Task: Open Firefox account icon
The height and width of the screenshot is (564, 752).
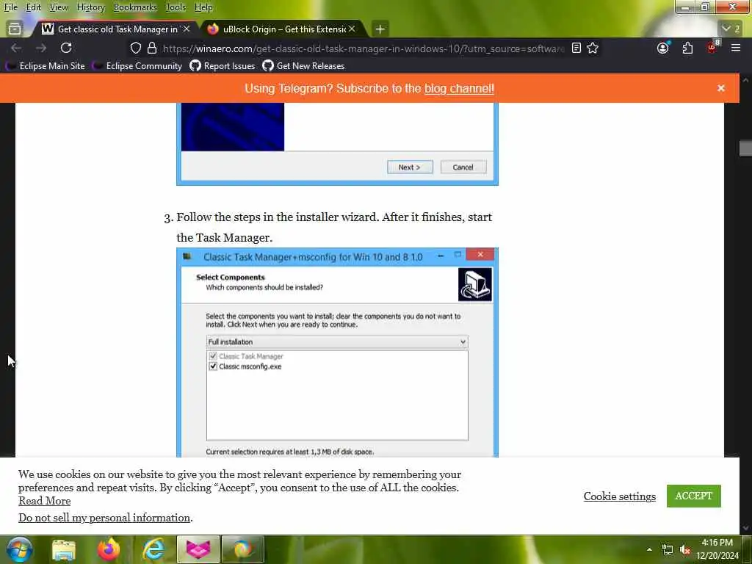Action: (x=663, y=48)
